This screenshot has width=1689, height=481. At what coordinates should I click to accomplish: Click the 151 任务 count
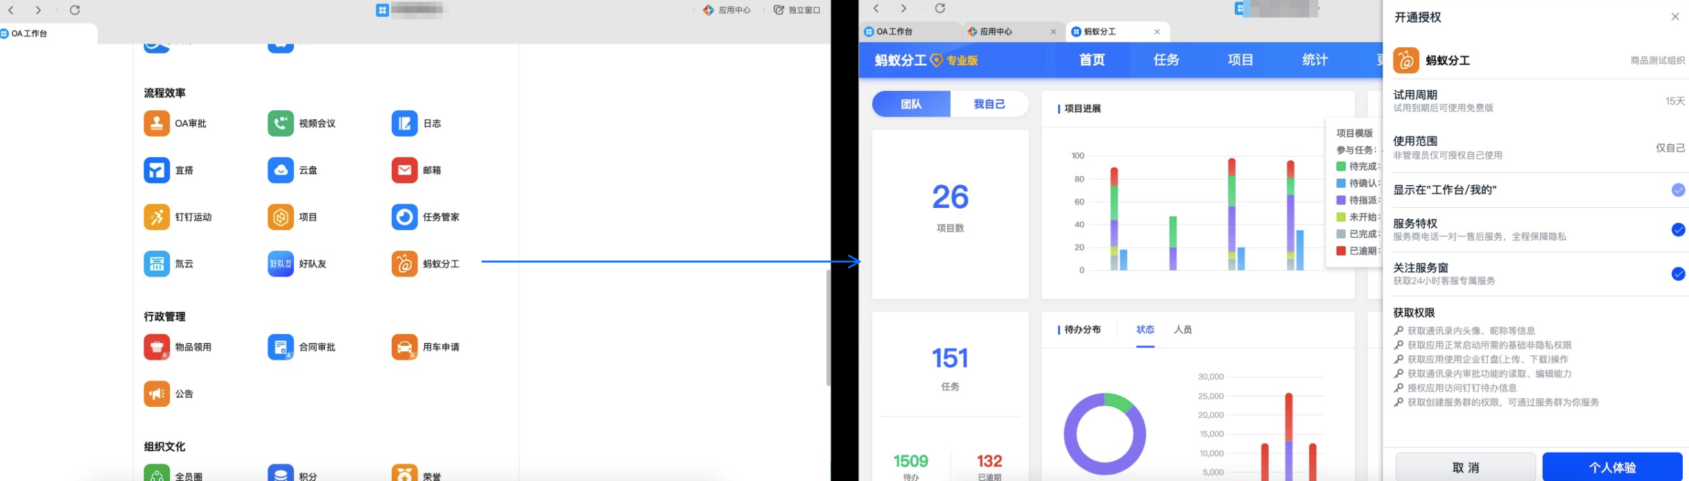point(951,358)
